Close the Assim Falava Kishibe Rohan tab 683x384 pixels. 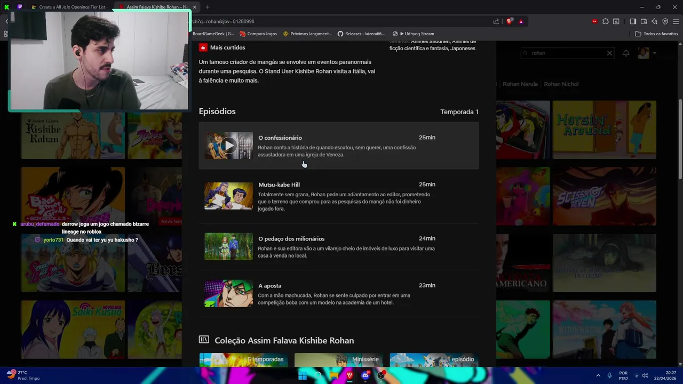pos(194,7)
